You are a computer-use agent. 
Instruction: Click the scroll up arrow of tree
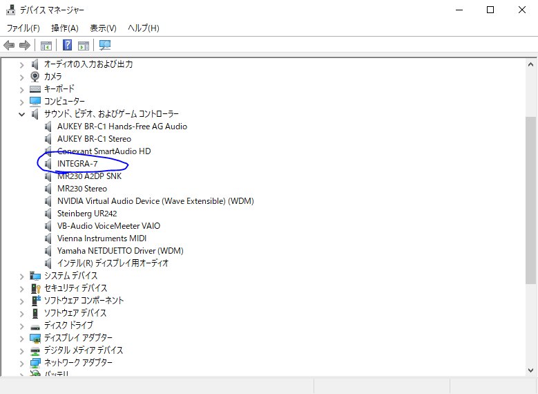530,64
